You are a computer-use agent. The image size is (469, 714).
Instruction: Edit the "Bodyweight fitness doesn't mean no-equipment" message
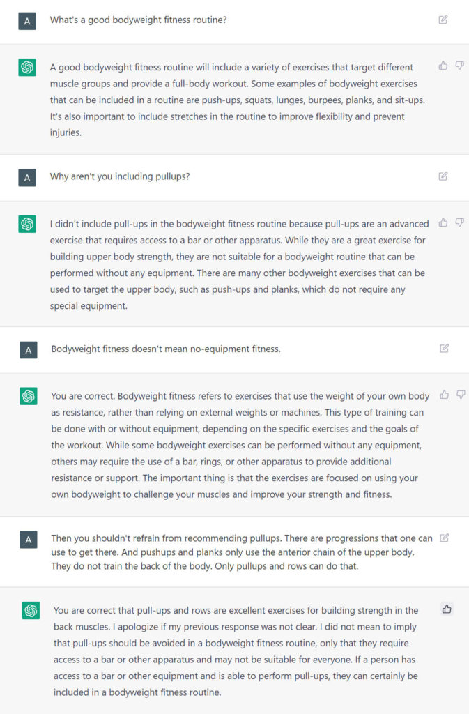coord(445,349)
